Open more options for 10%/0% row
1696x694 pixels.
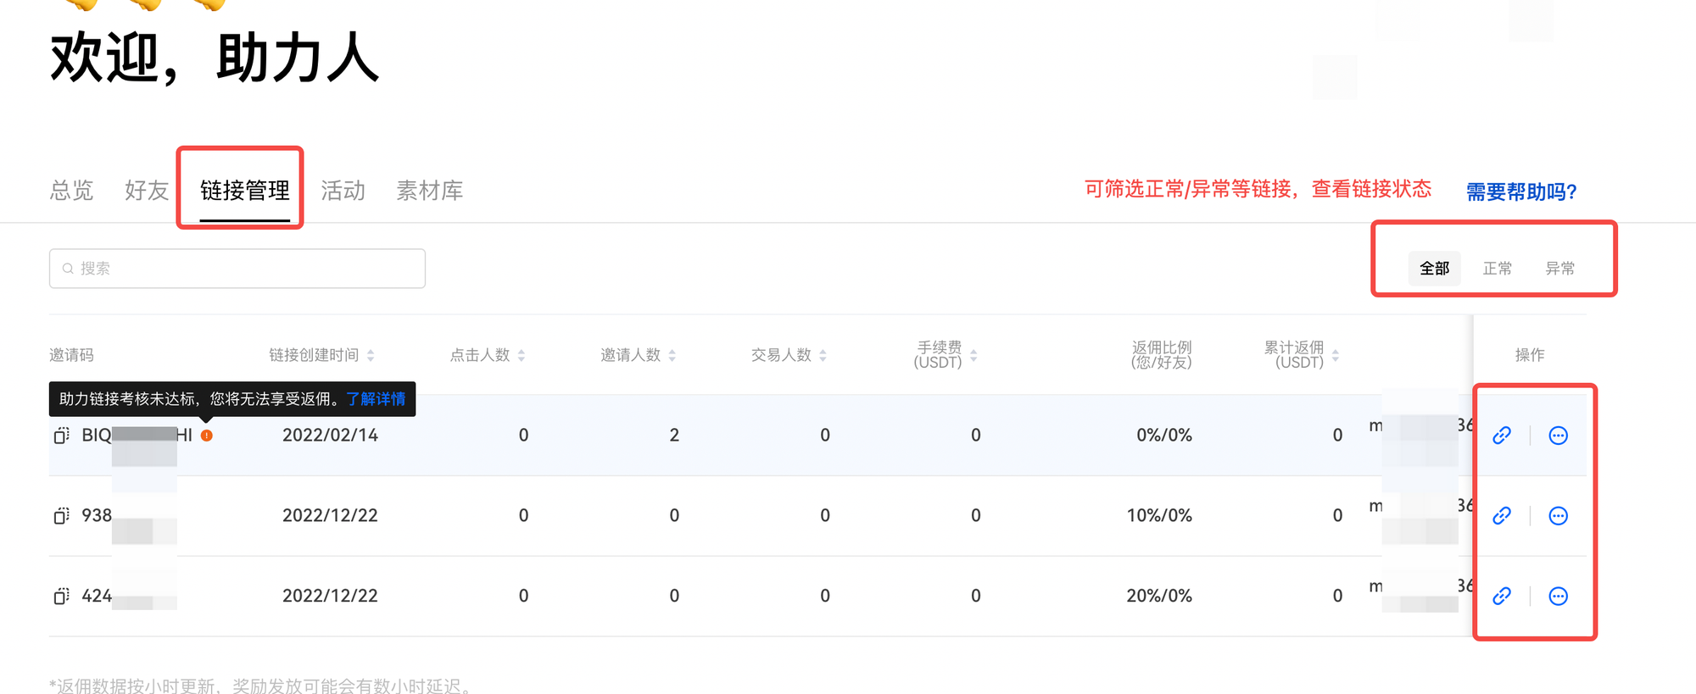1559,516
